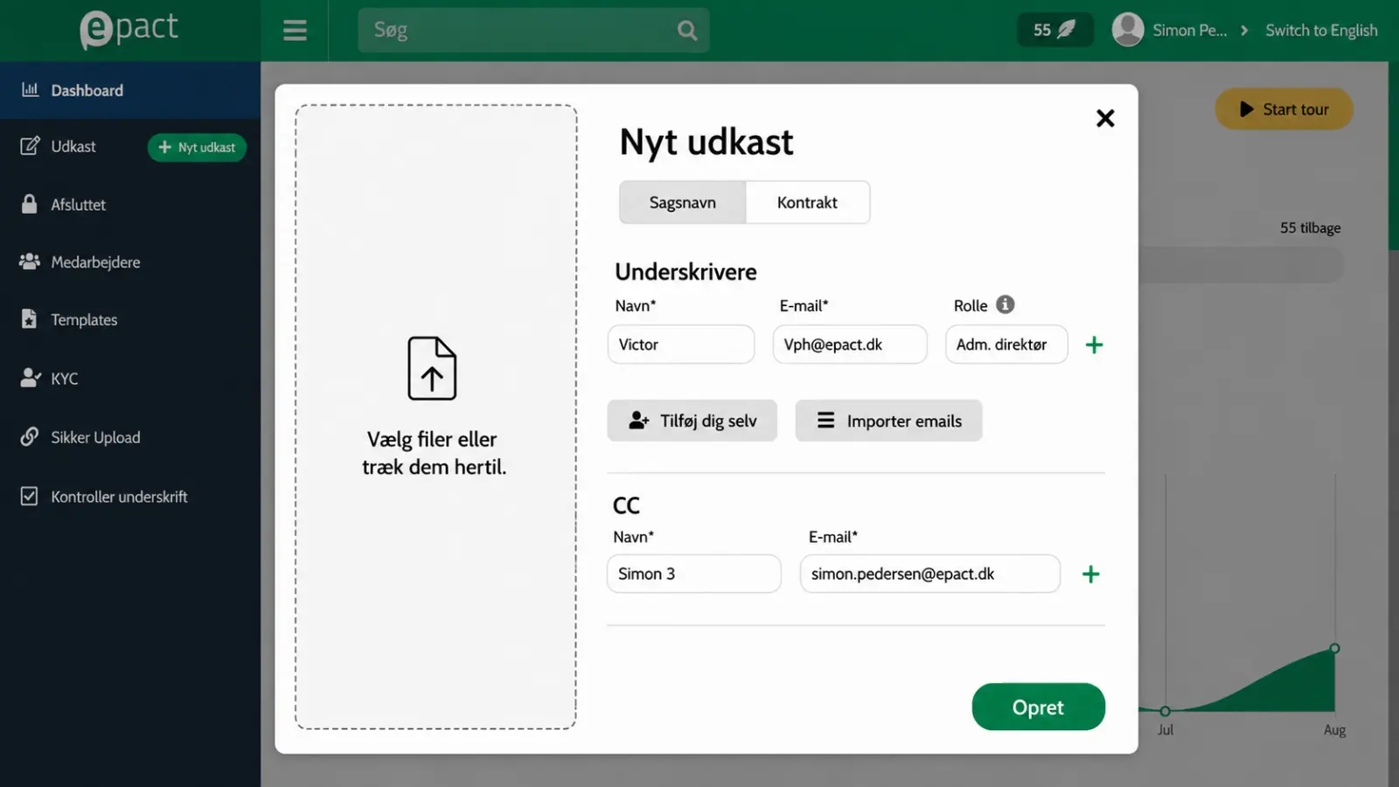Screen dimensions: 1399x787
Task: Switch to English language link
Action: [x=1321, y=31]
